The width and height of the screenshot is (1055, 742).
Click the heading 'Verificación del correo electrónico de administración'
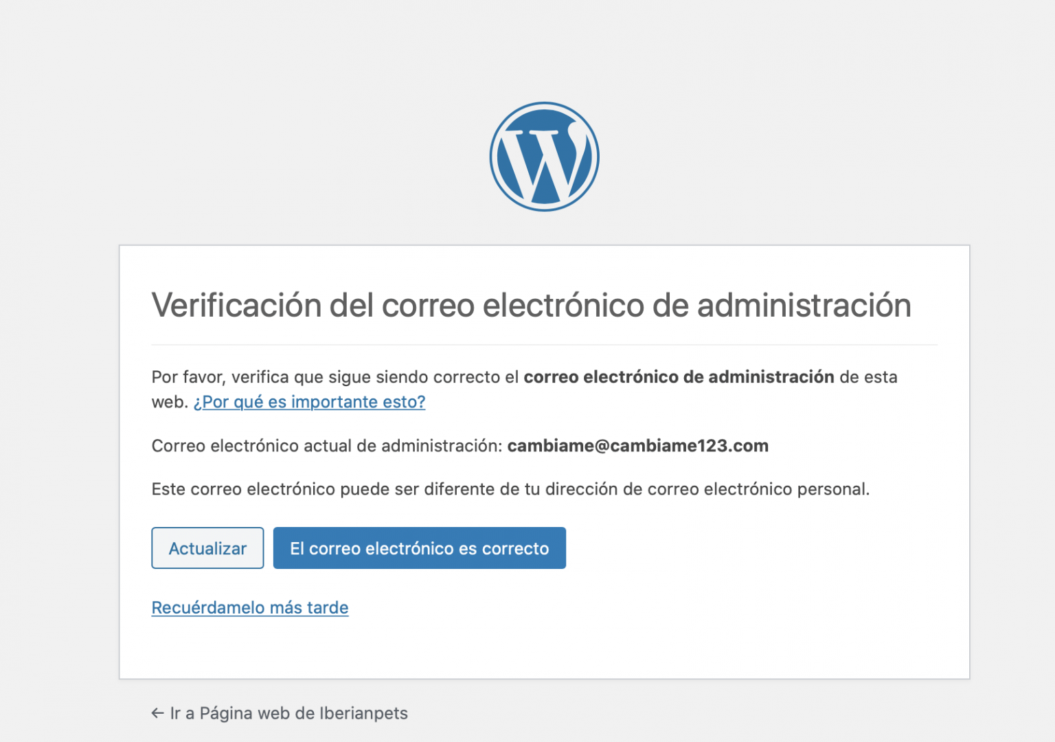click(531, 305)
